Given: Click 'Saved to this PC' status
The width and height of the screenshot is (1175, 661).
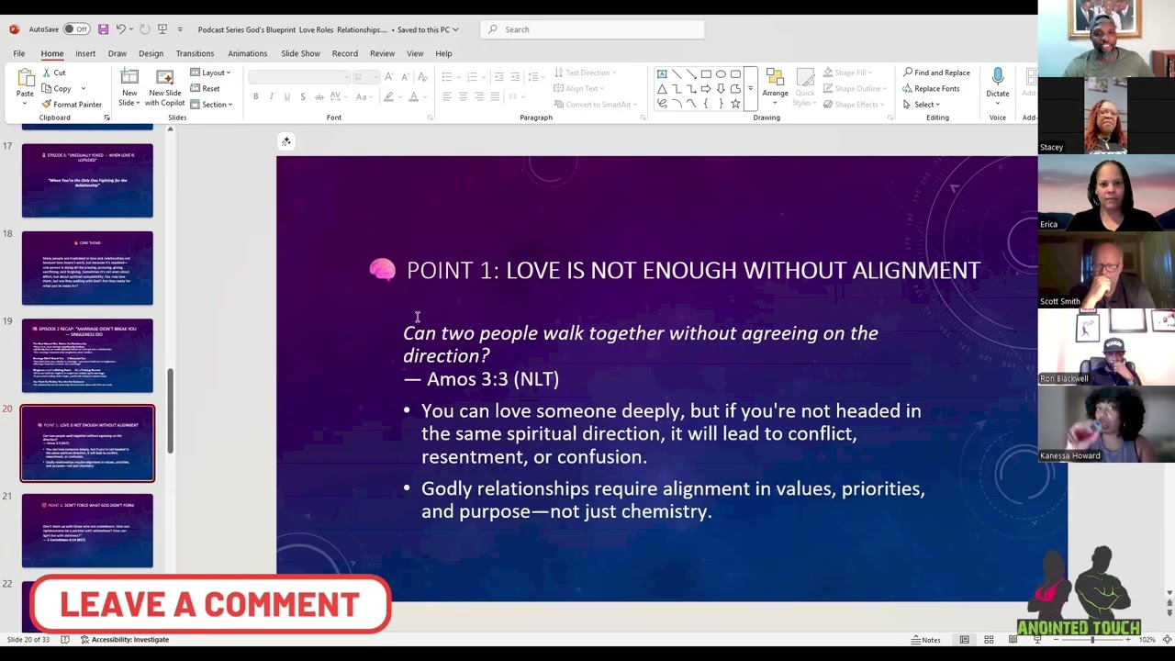Looking at the screenshot, I should pos(427,29).
